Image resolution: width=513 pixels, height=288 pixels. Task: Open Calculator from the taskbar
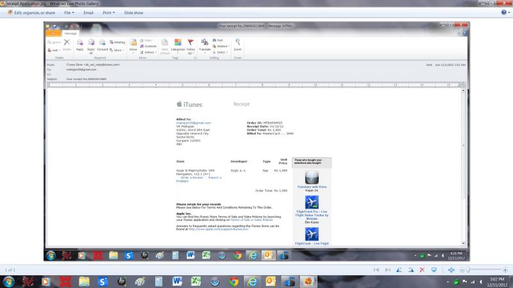tap(158, 282)
